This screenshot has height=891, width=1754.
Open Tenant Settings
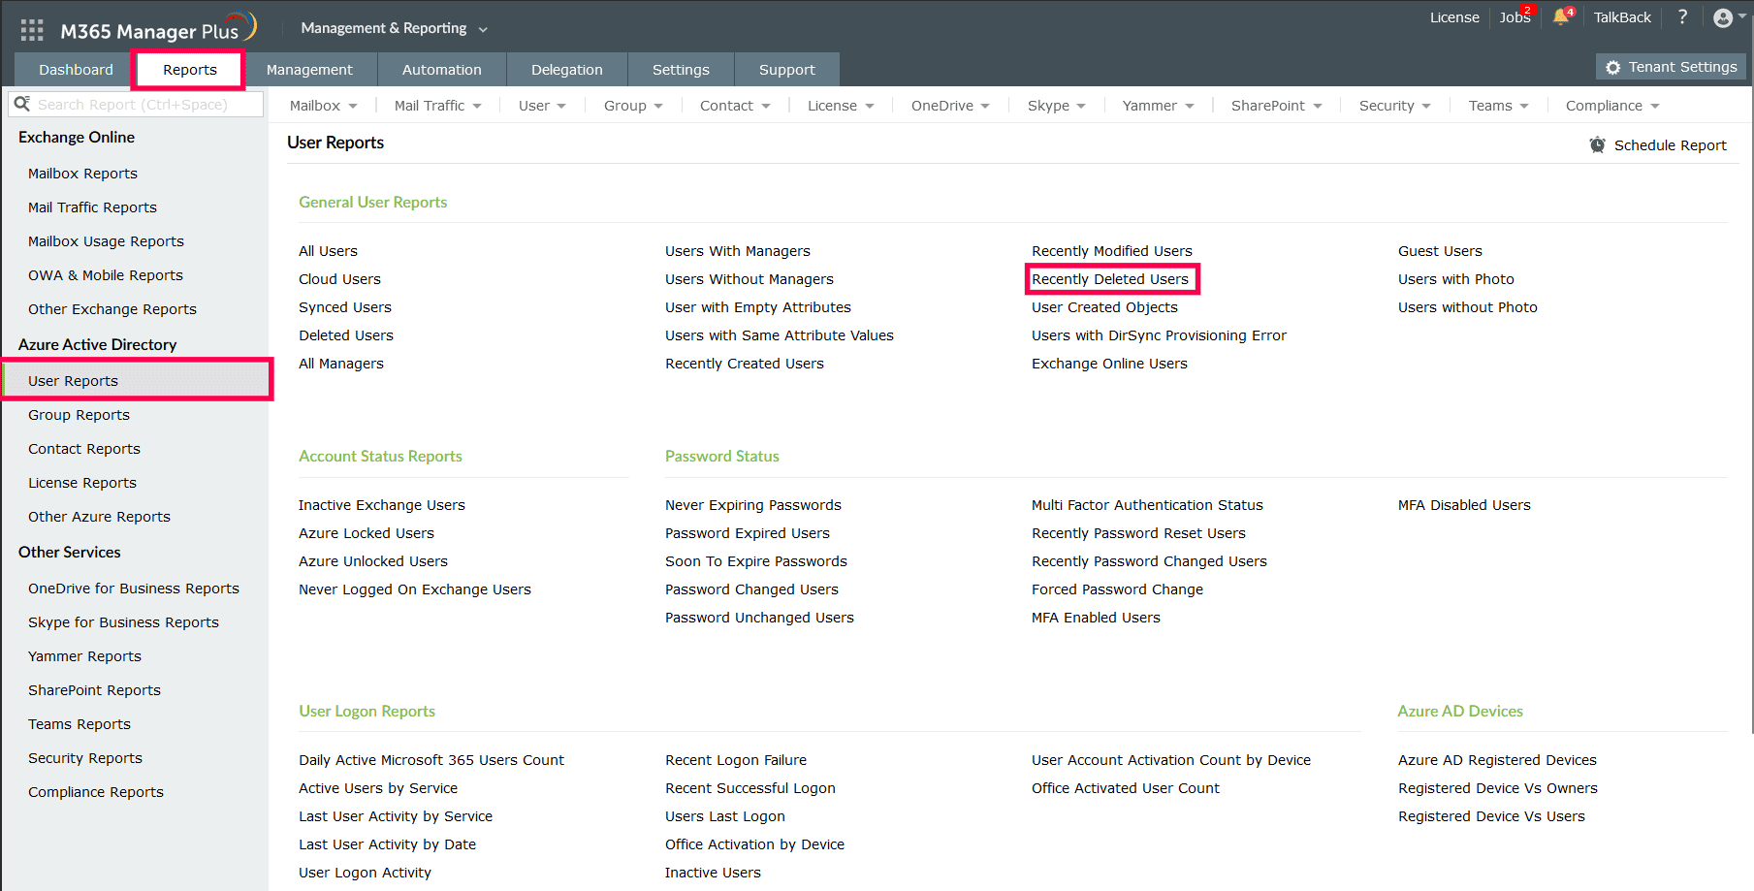coord(1672,67)
